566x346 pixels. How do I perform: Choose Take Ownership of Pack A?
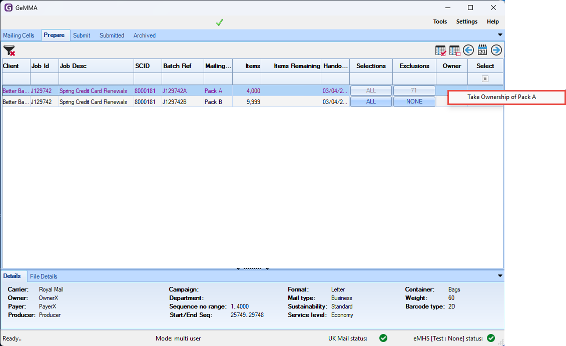tap(506, 97)
